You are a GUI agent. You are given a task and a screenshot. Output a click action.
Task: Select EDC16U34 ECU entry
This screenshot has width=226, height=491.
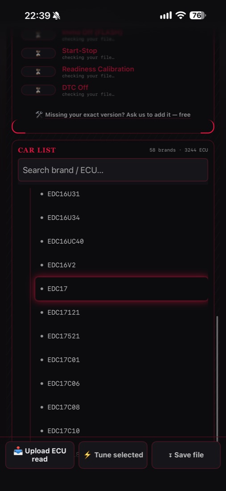[121, 218]
